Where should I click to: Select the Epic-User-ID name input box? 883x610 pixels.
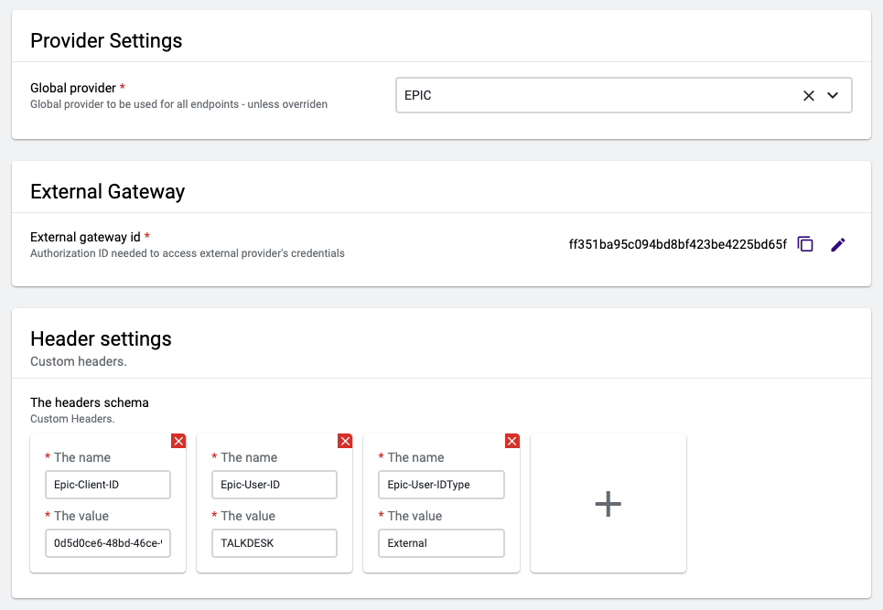275,485
